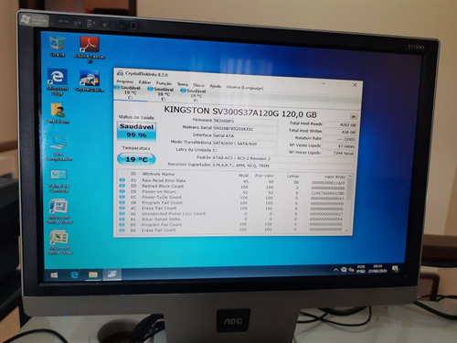Select the CrystalDiskInfo desktop shortcut
This screenshot has width=457, height=343.
coord(90,81)
